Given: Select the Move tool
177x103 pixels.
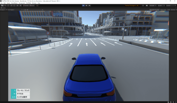Looking at the screenshot, I should (x=5, y=5).
